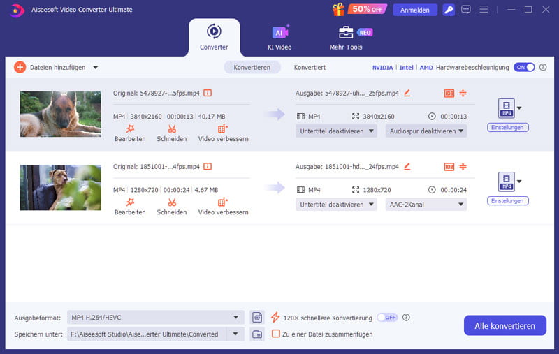Check Zu einer Datei zusammenfügen
This screenshot has height=354, width=559.
click(276, 334)
